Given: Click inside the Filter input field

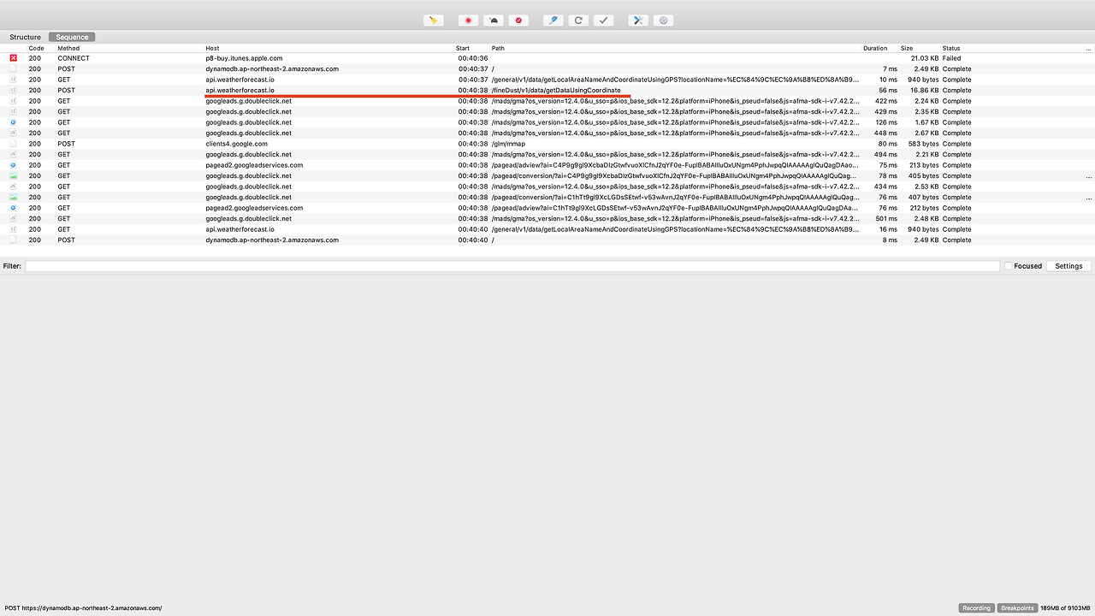Looking at the screenshot, I should pyautogui.click(x=513, y=266).
